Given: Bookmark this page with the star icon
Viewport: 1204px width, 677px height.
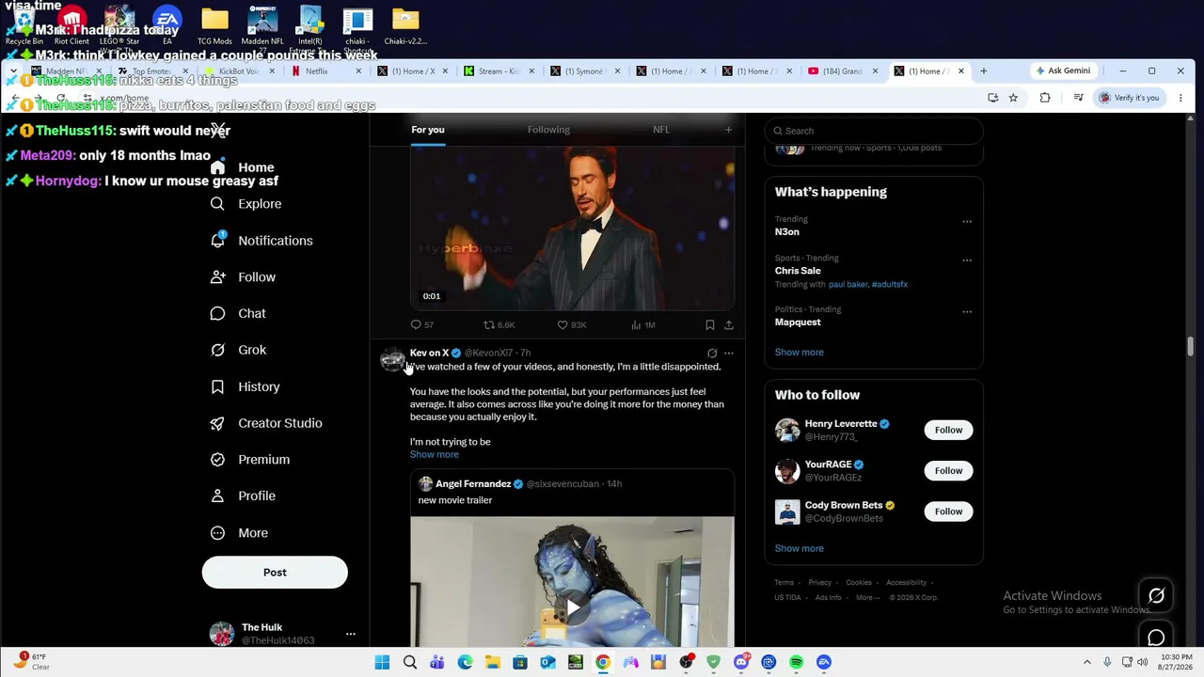Looking at the screenshot, I should point(1013,98).
